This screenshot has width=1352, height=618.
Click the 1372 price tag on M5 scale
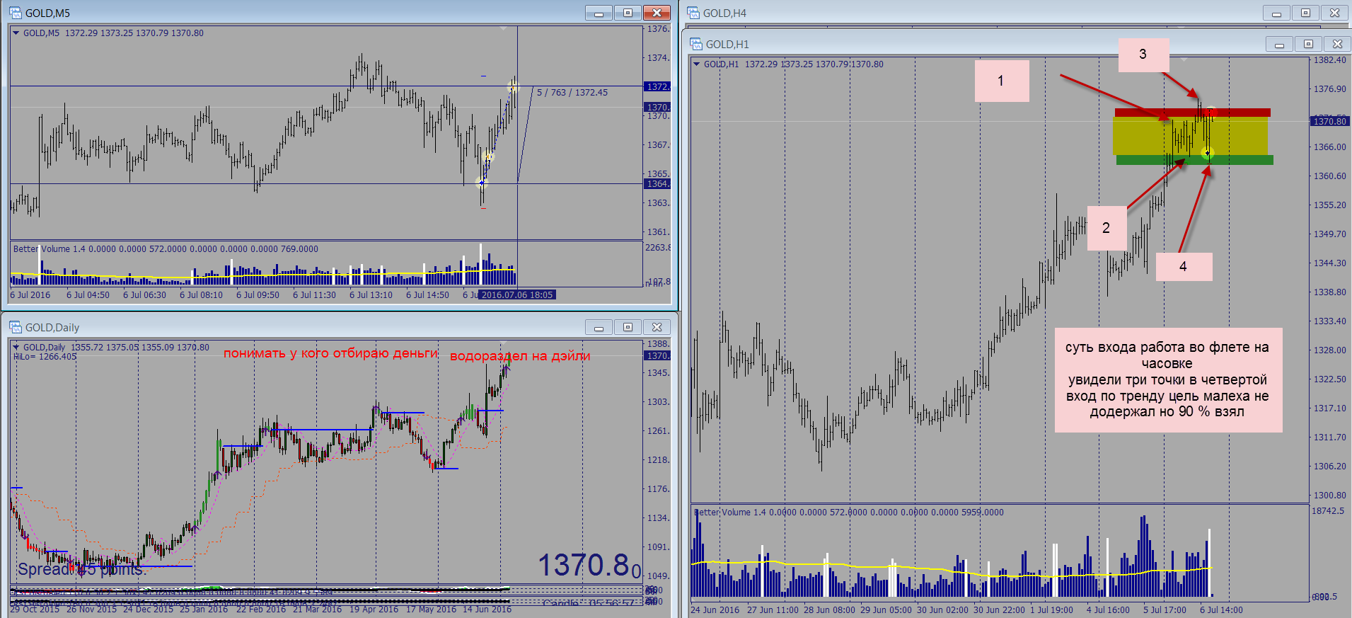[657, 86]
